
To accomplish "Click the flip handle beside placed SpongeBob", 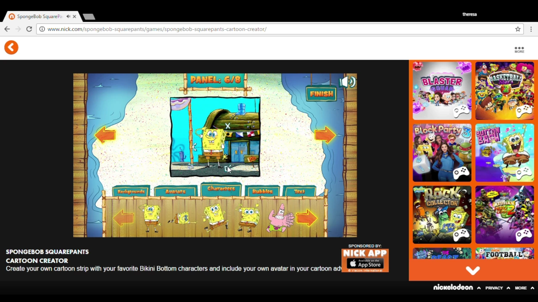I will pyautogui.click(x=194, y=147).
